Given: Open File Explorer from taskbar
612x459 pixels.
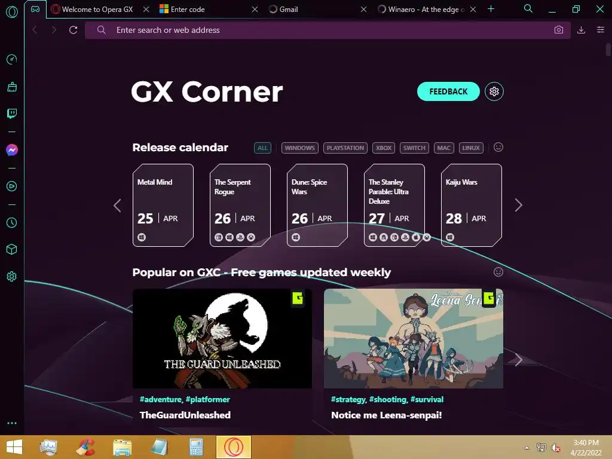Looking at the screenshot, I should pyautogui.click(x=122, y=447).
